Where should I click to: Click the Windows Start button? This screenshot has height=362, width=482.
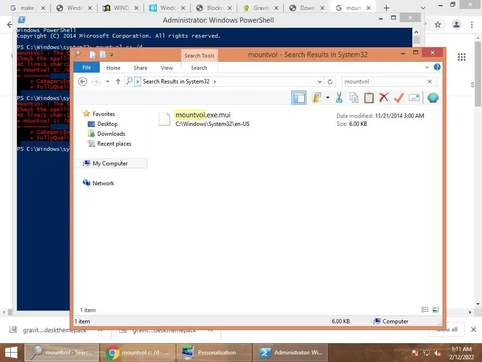click(x=11, y=353)
